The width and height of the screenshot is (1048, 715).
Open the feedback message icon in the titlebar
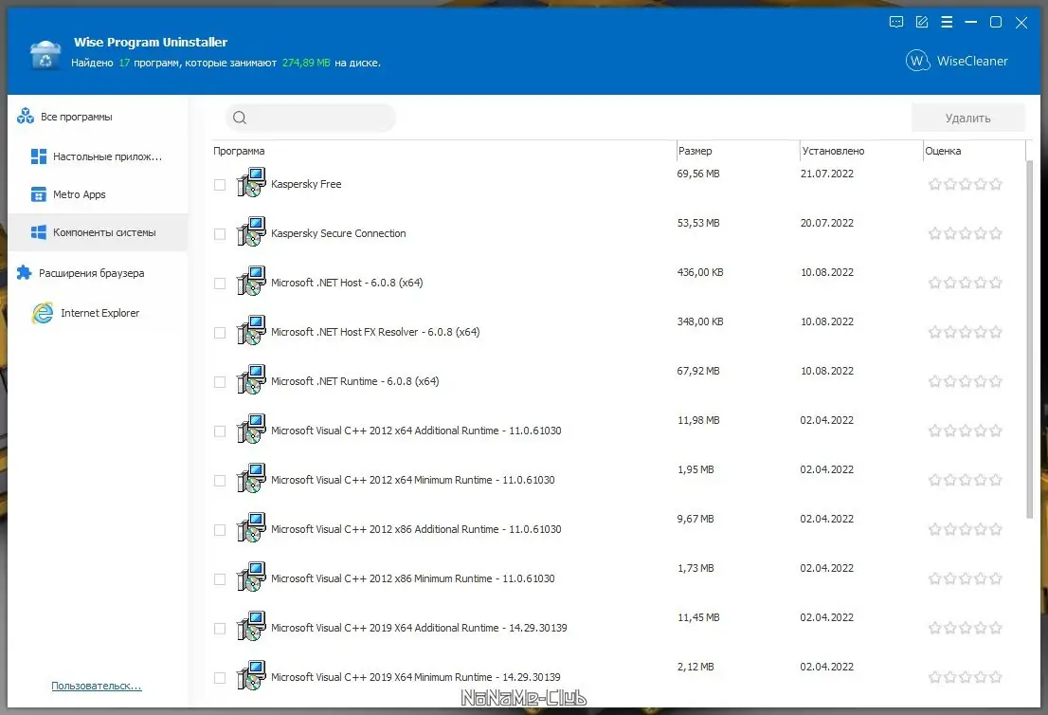point(895,22)
